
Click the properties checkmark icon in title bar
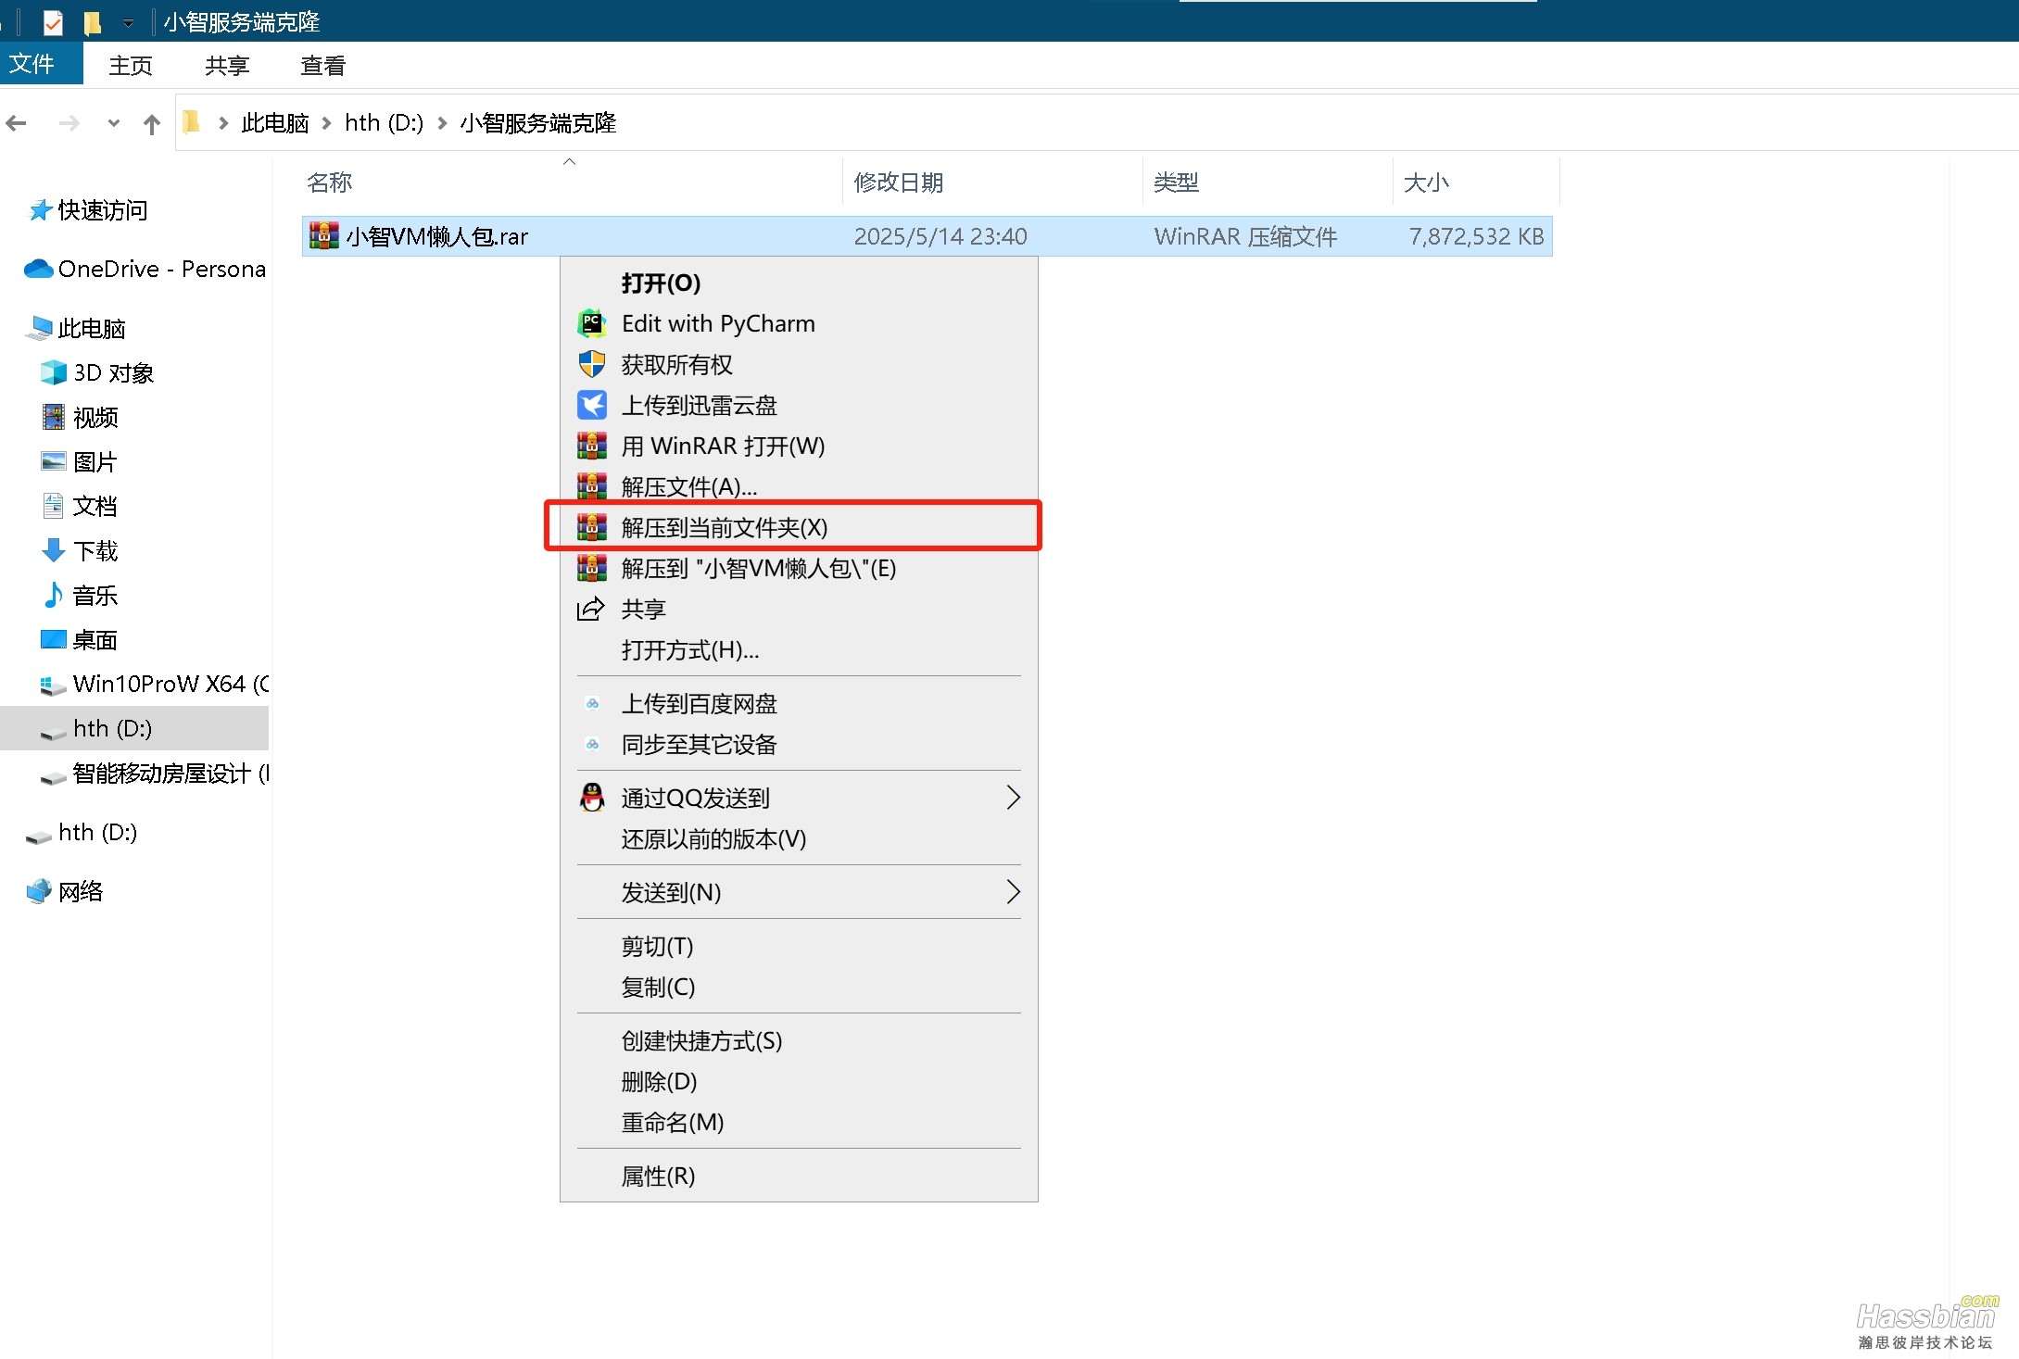53,21
